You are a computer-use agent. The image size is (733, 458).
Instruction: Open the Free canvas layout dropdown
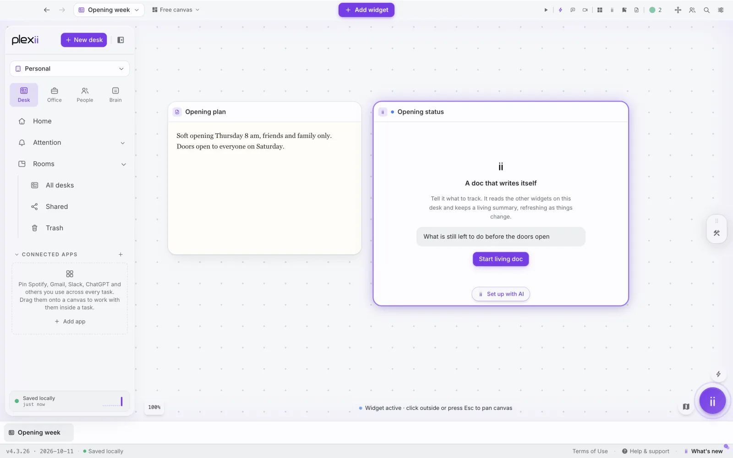176,10
